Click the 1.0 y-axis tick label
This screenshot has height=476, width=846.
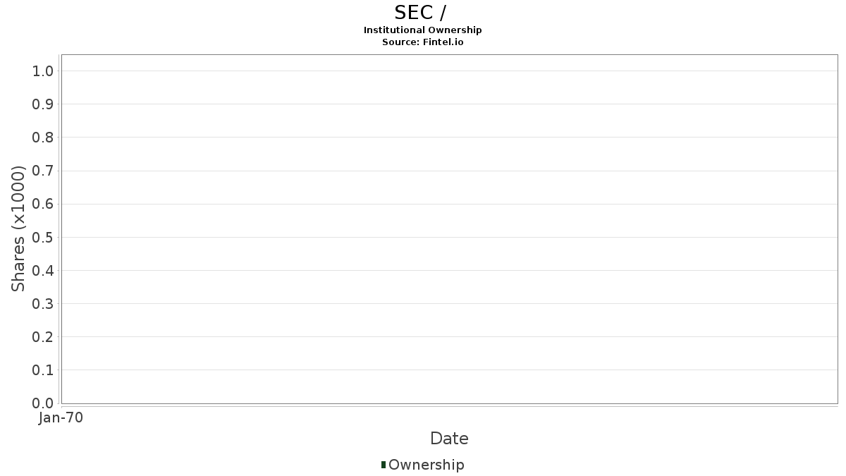(43, 71)
